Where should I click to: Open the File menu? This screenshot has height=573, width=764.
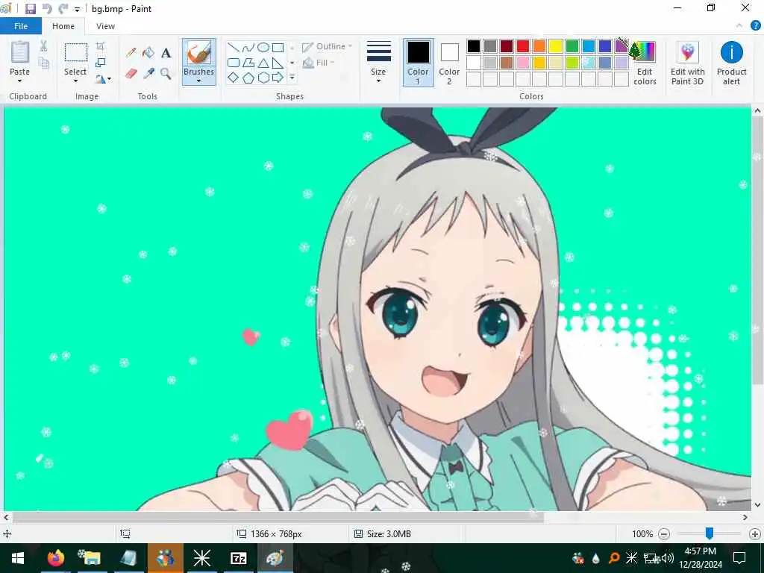pos(21,26)
